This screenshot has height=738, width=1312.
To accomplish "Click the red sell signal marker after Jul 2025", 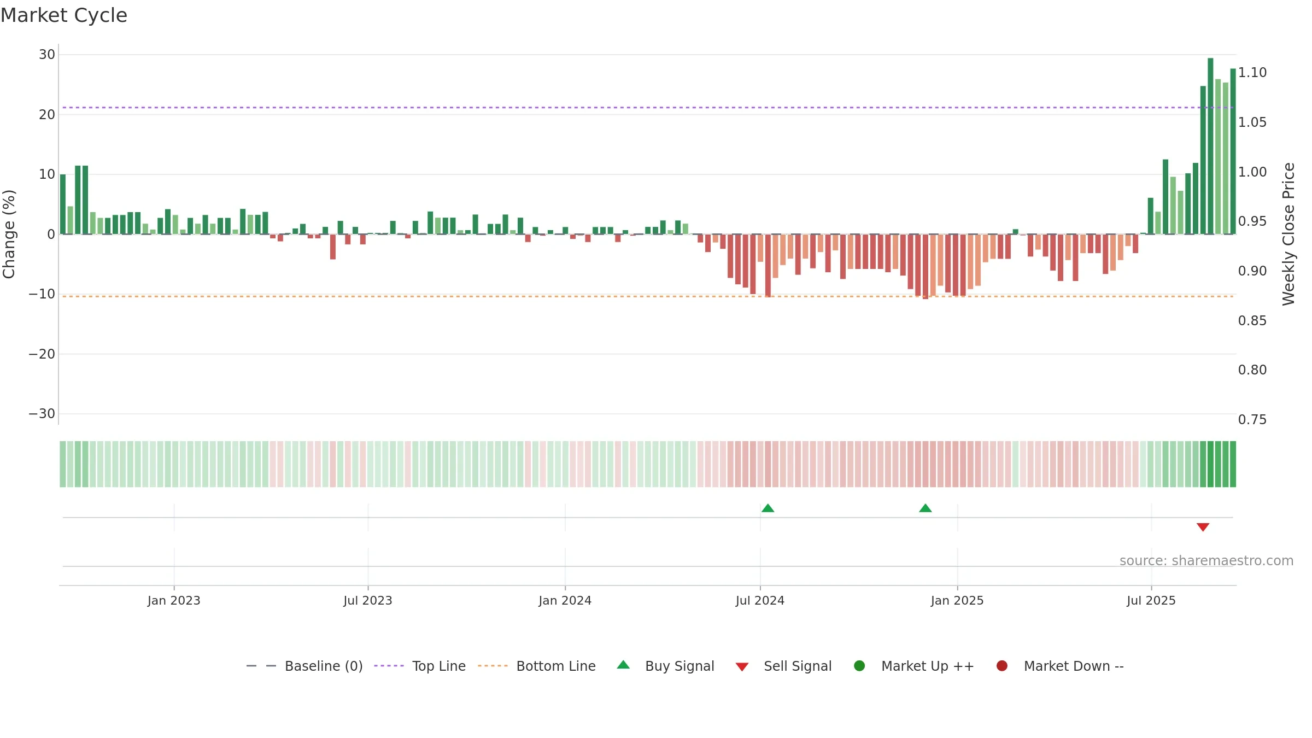I will pyautogui.click(x=1203, y=527).
